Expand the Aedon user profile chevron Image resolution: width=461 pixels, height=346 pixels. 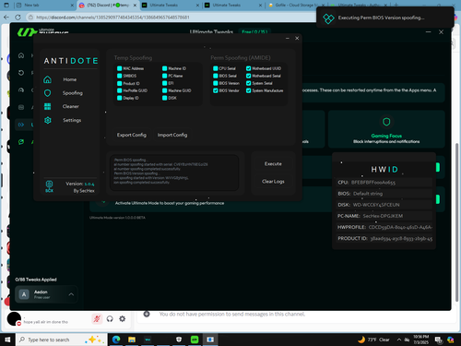[x=71, y=294]
